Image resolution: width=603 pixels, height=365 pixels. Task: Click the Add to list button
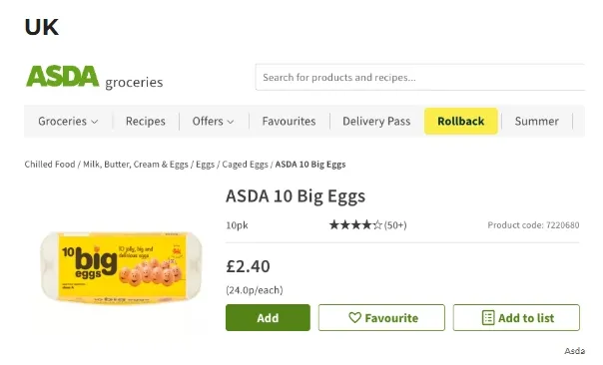coord(516,318)
